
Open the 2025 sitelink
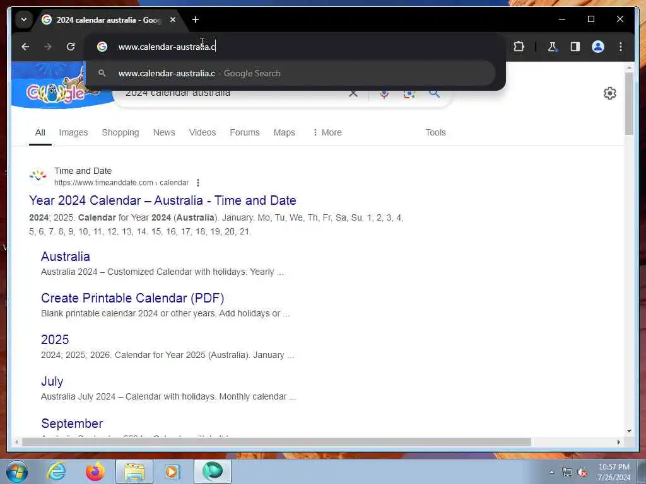(x=55, y=340)
